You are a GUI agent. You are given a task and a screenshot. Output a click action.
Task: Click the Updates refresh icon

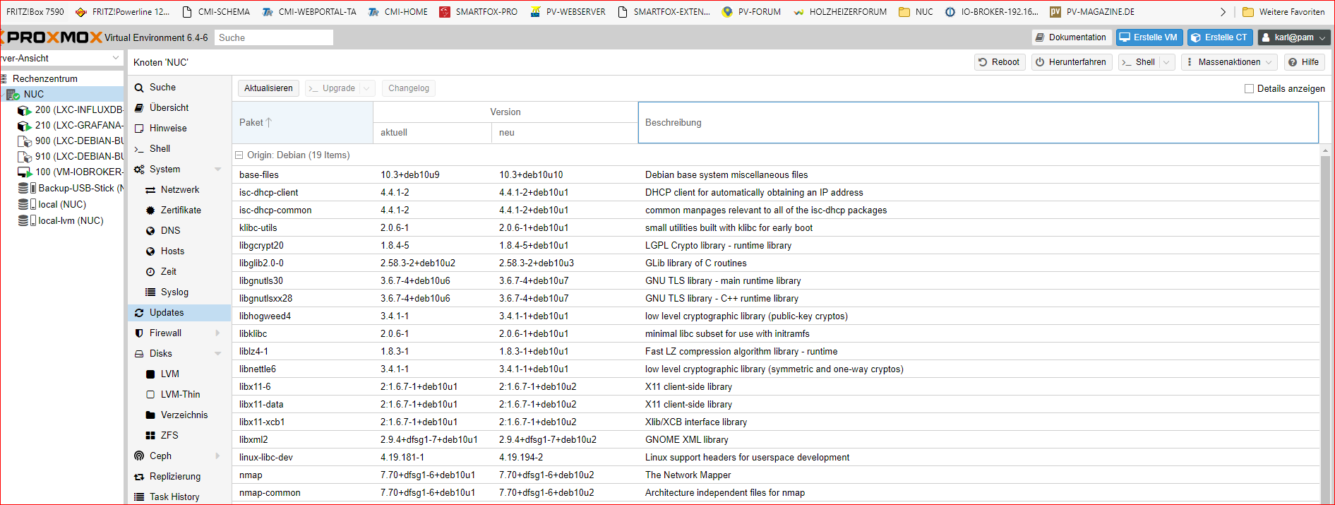tap(139, 313)
